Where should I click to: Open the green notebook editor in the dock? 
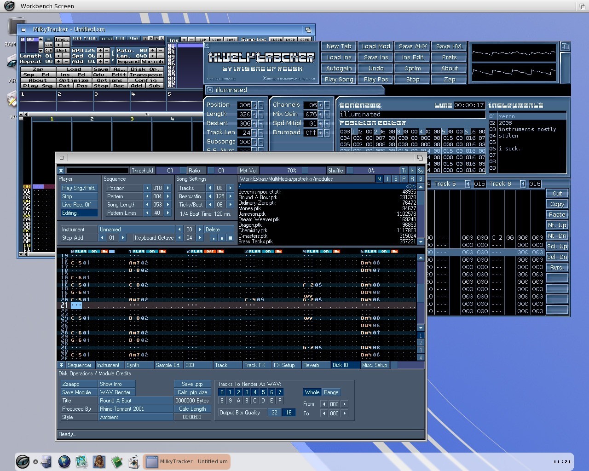tap(116, 461)
